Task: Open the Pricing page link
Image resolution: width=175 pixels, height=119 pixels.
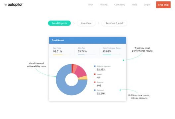Action: pyautogui.click(x=103, y=5)
